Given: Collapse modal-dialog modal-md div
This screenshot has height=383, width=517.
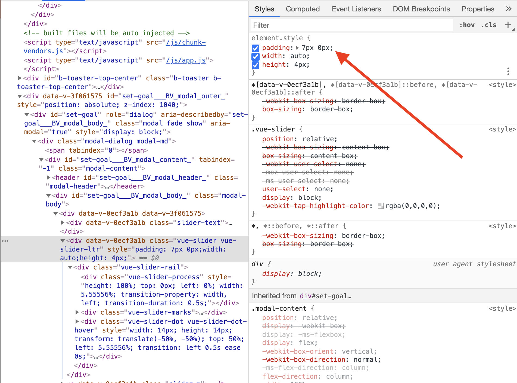Looking at the screenshot, I should point(34,141).
